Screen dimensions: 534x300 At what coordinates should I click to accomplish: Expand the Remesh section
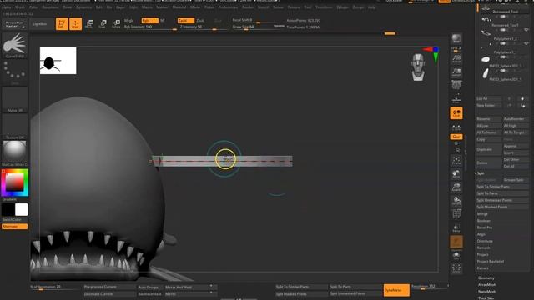[x=483, y=248]
